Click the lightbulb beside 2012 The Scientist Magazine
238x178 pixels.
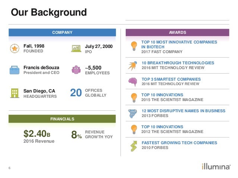[134, 129]
